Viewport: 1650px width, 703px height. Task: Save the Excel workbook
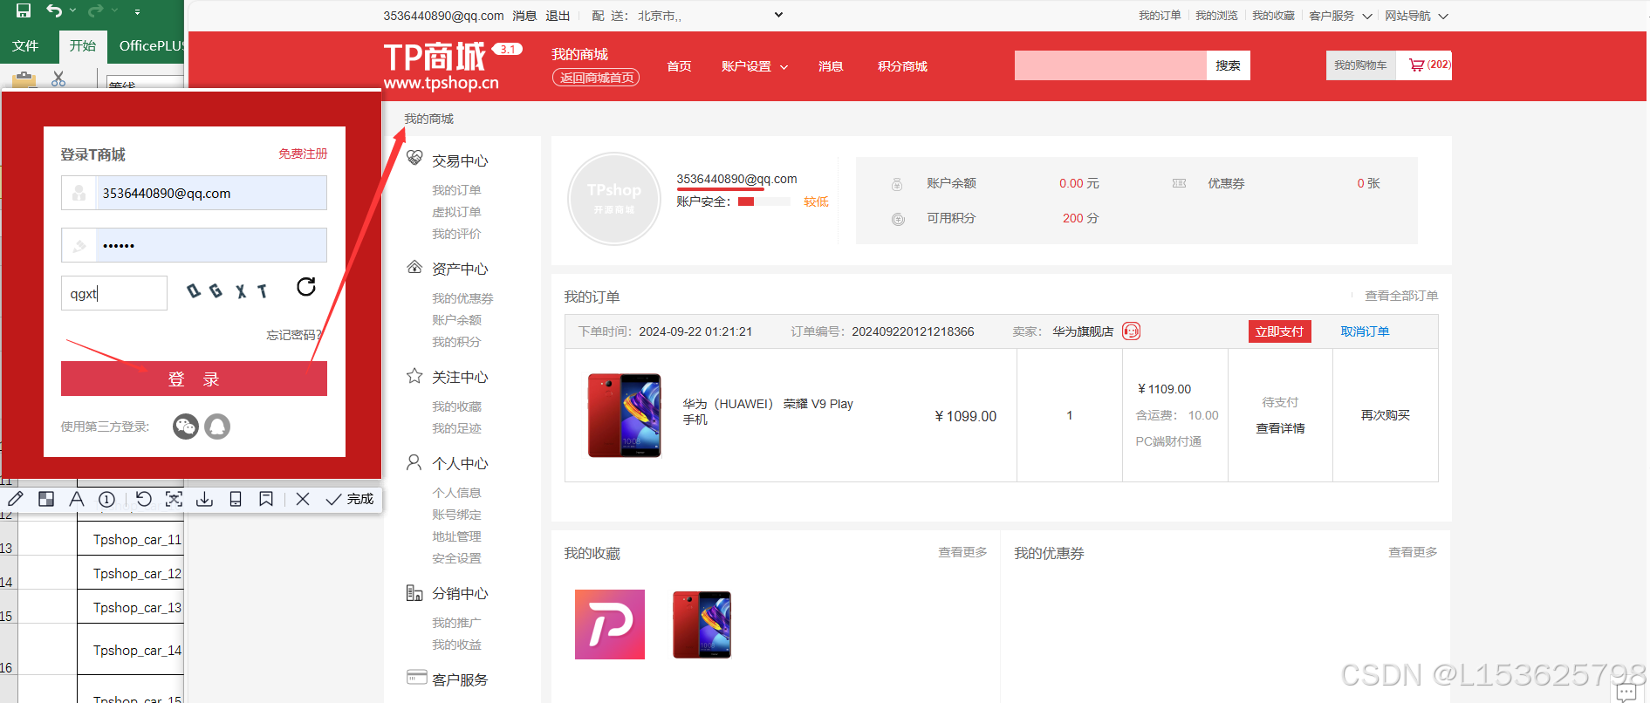point(24,10)
